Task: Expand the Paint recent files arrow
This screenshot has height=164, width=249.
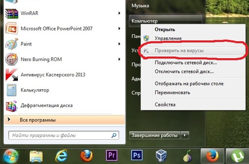Action: click(x=119, y=44)
